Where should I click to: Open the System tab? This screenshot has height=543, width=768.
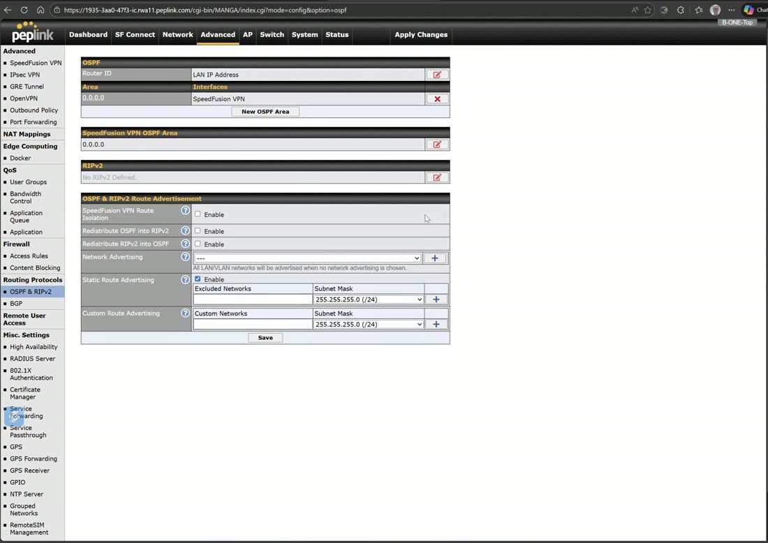[304, 35]
